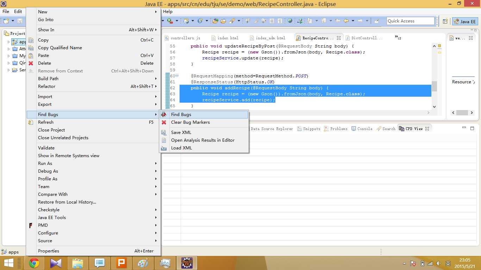Minimize the CPD View panel
Screen dimensions: 481x270
[464, 128]
